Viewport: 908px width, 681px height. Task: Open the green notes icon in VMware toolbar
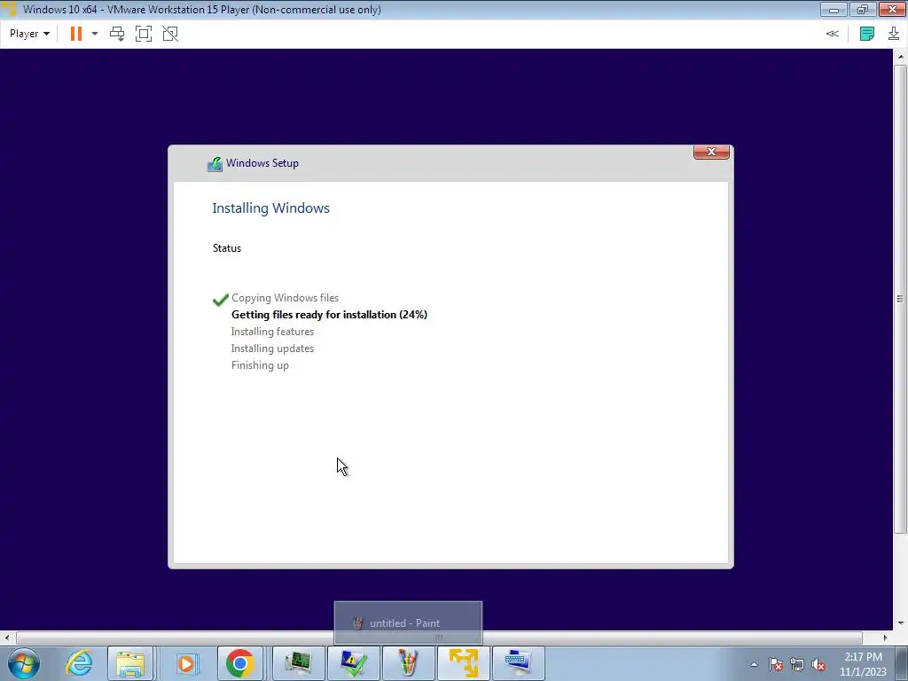867,34
